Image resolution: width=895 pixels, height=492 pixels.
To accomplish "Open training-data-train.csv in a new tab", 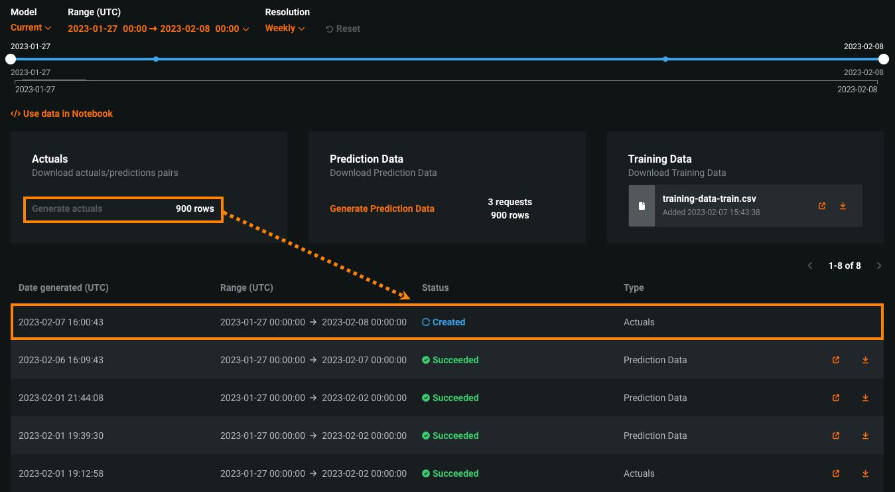I will tap(822, 206).
